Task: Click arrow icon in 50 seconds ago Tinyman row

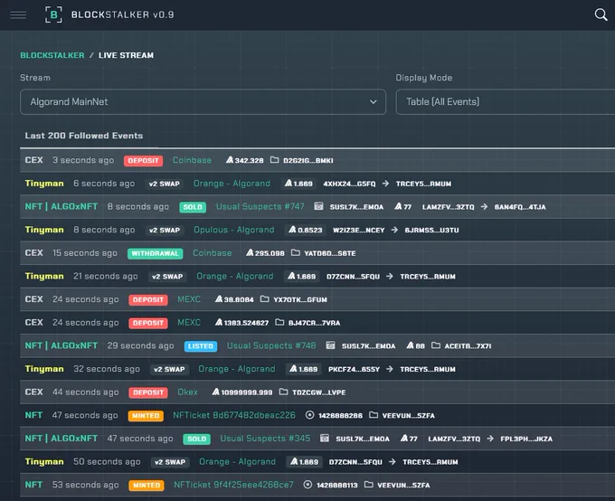Action: tap(393, 462)
